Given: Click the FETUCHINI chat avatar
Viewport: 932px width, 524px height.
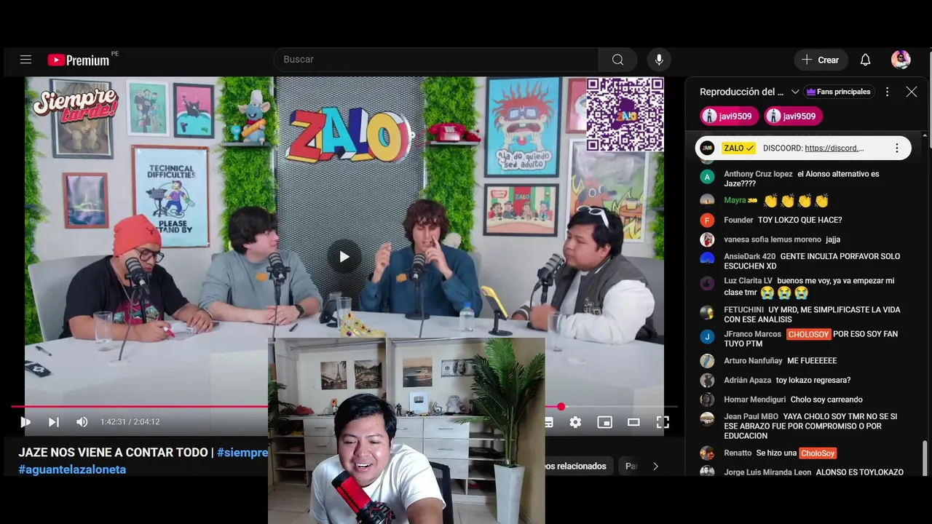Looking at the screenshot, I should point(707,312).
